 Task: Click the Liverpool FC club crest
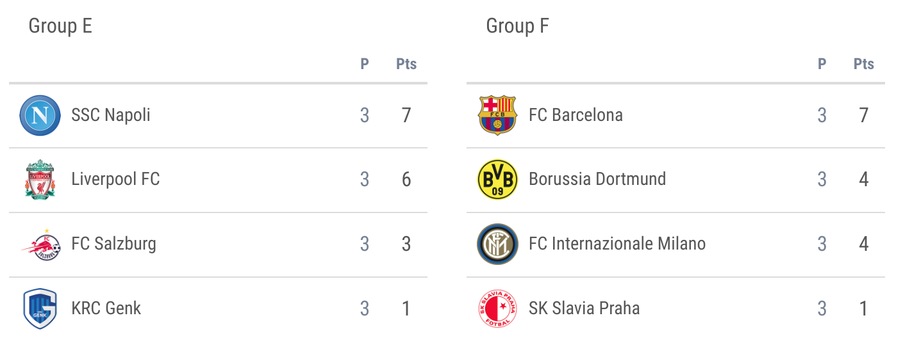coord(40,180)
